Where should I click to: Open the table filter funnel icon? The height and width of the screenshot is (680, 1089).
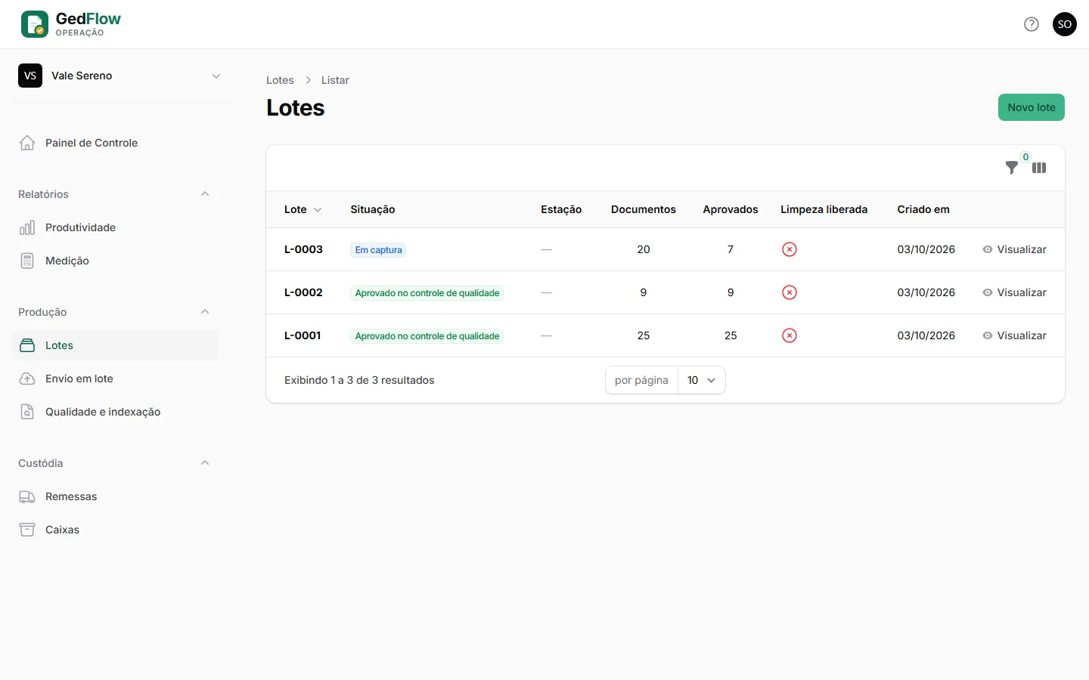pos(1012,168)
